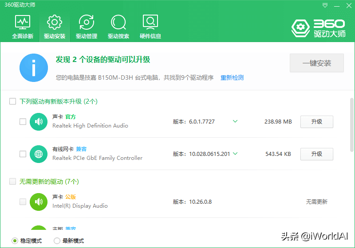355x248 pixels.
Task: Open the 全面诊断 full diagnosis icon
Action: coord(23,22)
